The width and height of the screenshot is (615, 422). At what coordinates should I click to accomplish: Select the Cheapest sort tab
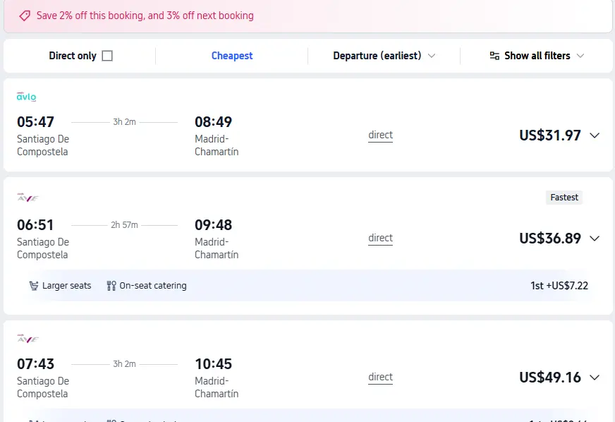(x=232, y=56)
